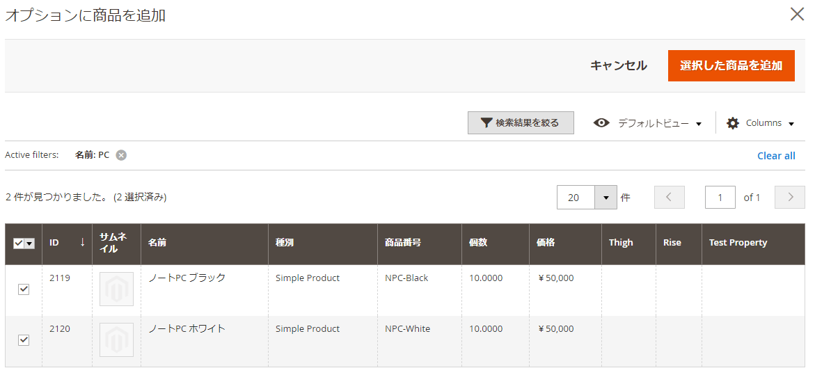
Task: Uncheck the row for product 2119
Action: tap(24, 289)
